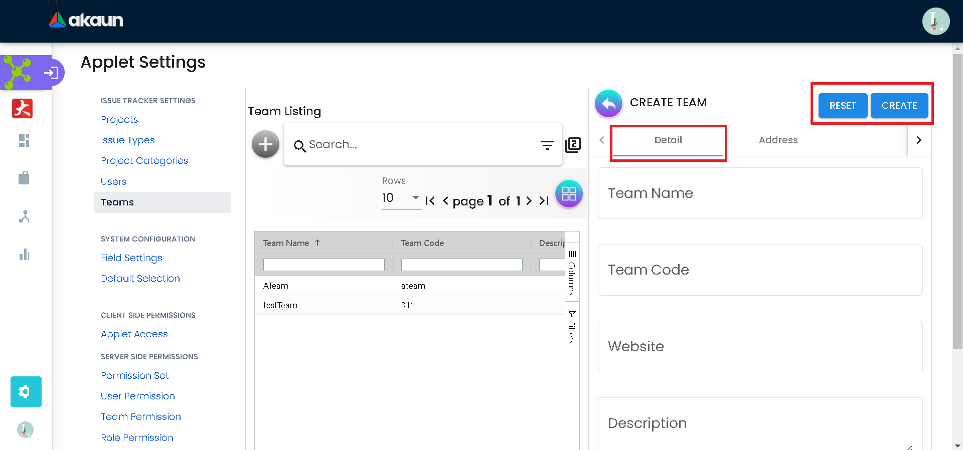
Task: Open the Rows per page dropdown
Action: pyautogui.click(x=401, y=198)
